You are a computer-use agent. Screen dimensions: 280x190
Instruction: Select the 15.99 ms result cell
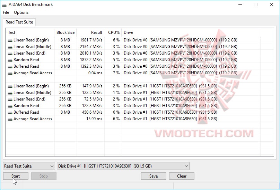tap(94, 119)
